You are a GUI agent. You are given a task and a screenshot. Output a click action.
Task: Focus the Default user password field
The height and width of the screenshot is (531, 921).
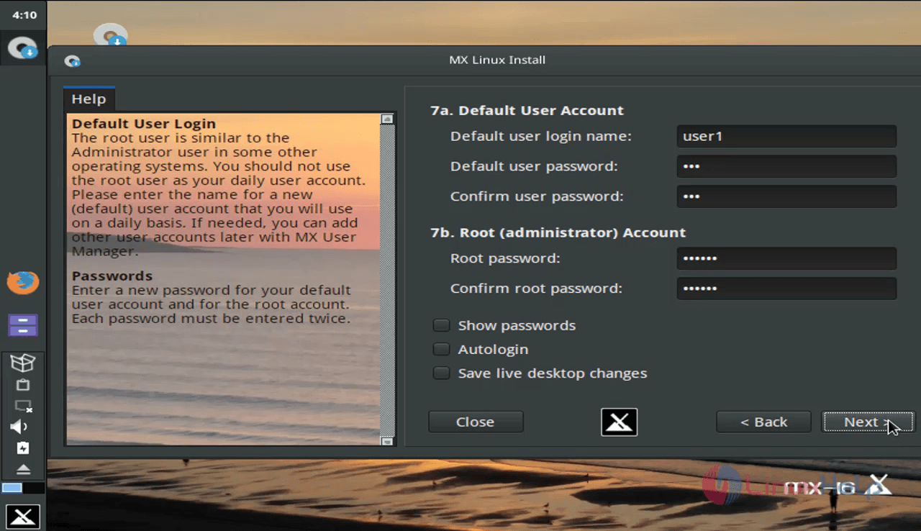tap(786, 166)
